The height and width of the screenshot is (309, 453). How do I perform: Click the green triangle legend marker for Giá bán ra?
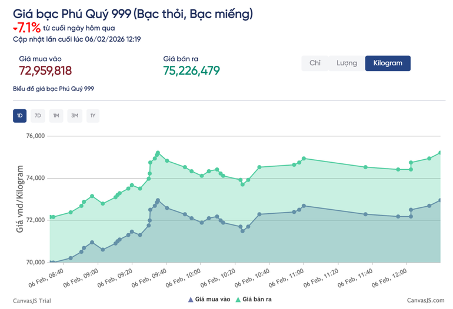tap(238, 300)
